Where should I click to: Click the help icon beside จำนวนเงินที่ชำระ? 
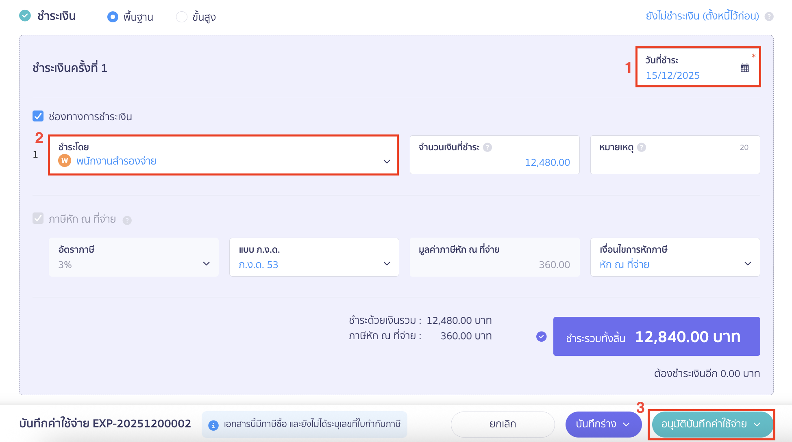(x=487, y=147)
